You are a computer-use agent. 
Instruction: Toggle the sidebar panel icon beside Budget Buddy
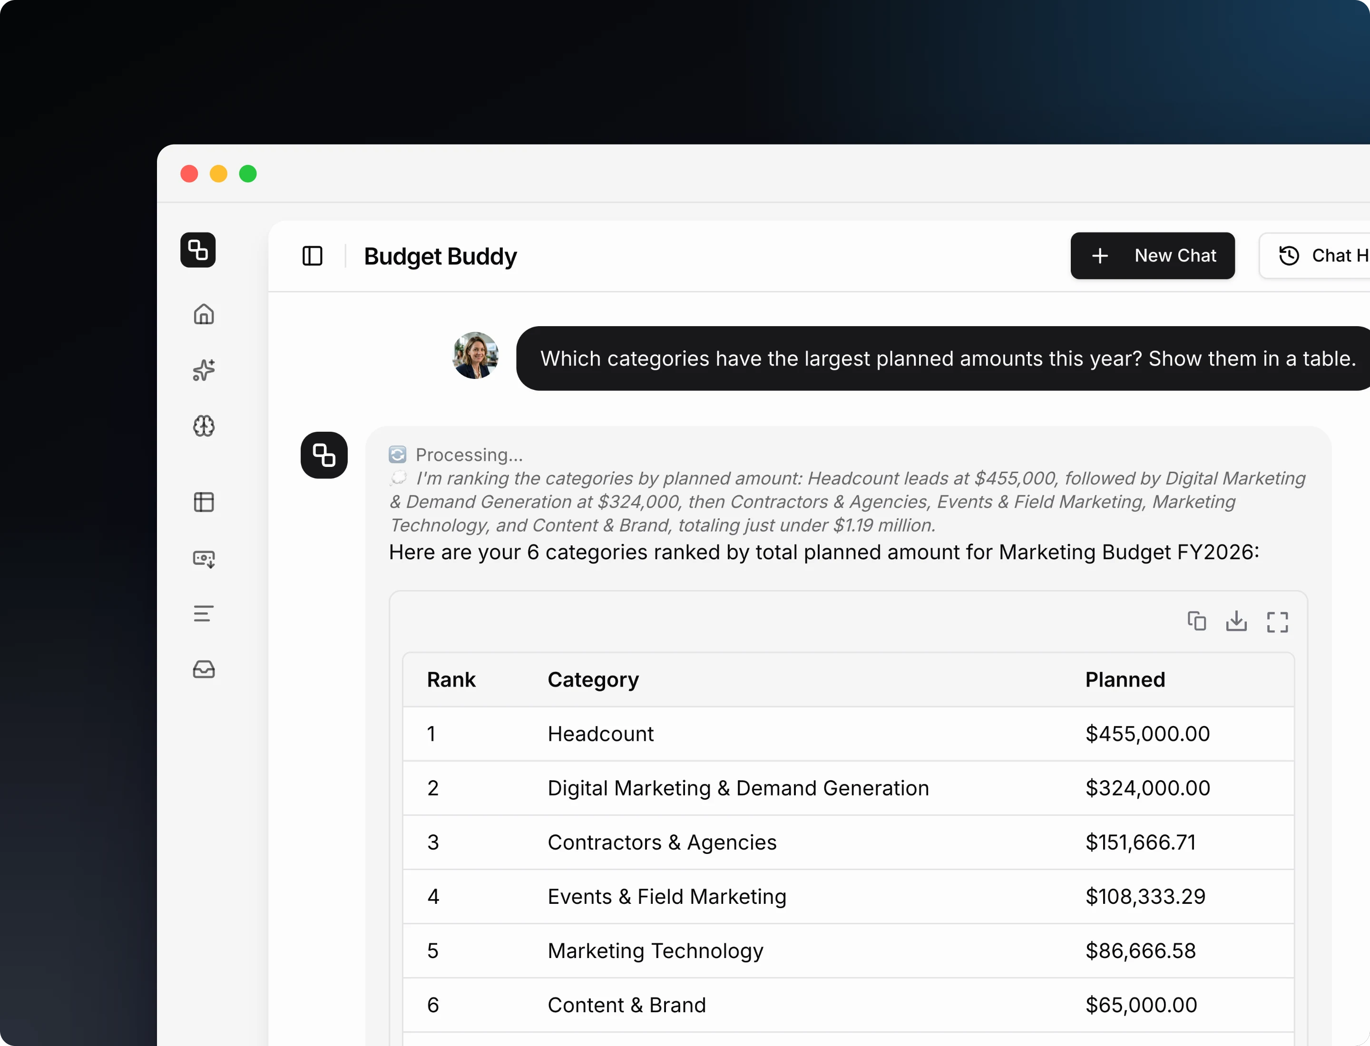pyautogui.click(x=312, y=256)
